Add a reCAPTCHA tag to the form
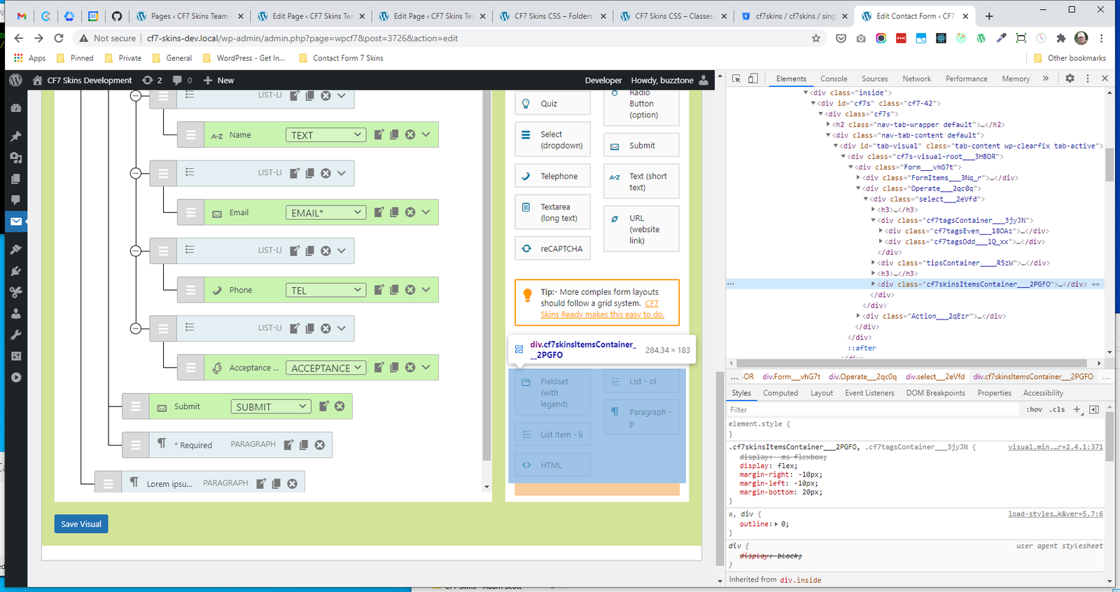1120x592 pixels. tap(553, 249)
